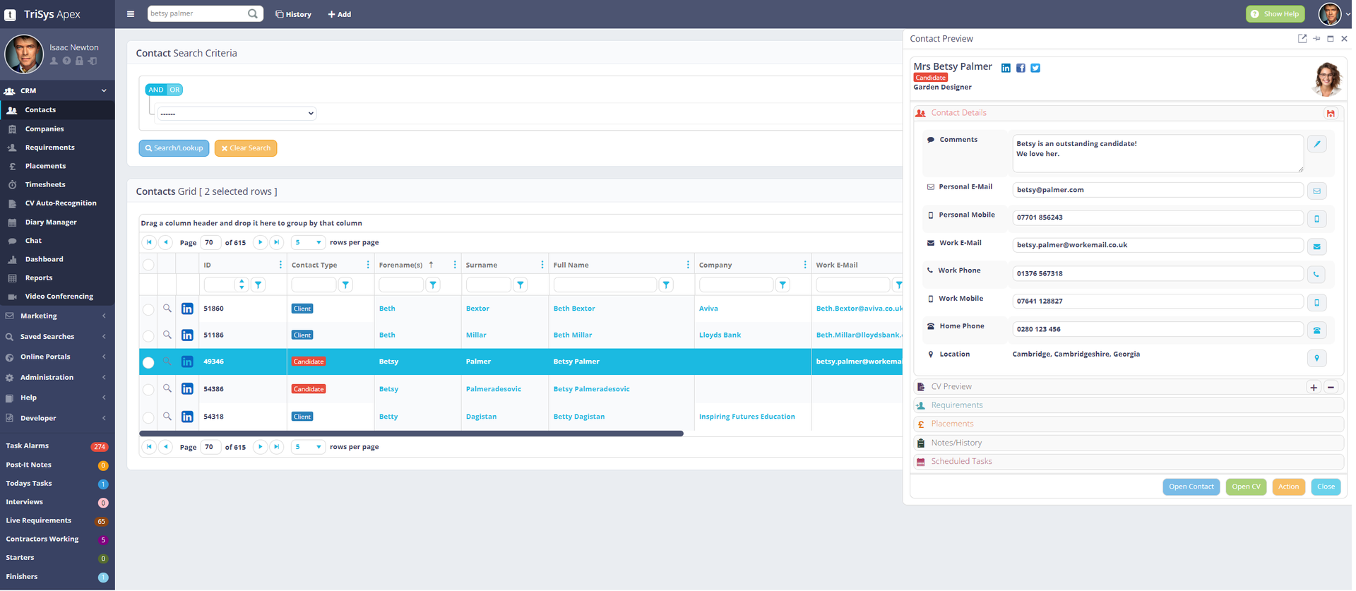Click the map pin icon beside Location
This screenshot has width=1356, height=591.
[1316, 358]
